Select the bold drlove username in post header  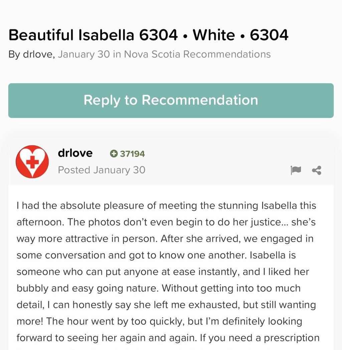point(75,153)
